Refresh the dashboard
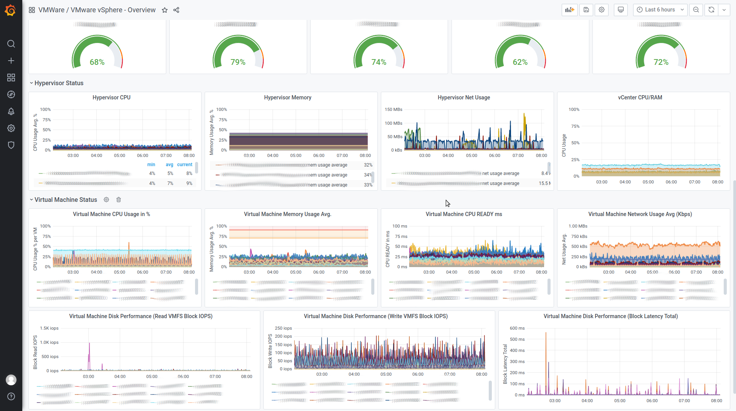 pyautogui.click(x=711, y=10)
